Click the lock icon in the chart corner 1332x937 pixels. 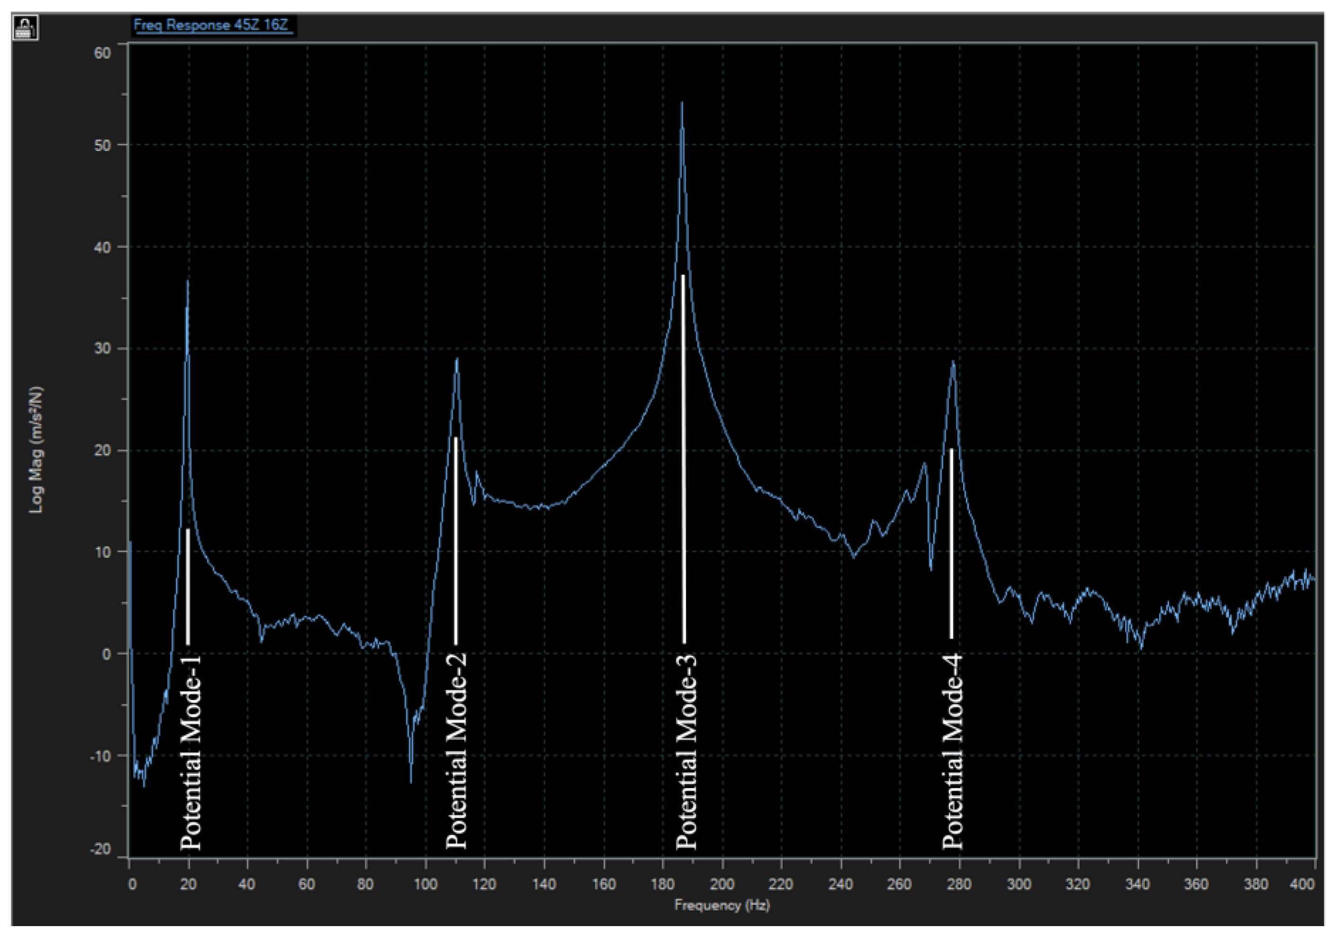[25, 28]
